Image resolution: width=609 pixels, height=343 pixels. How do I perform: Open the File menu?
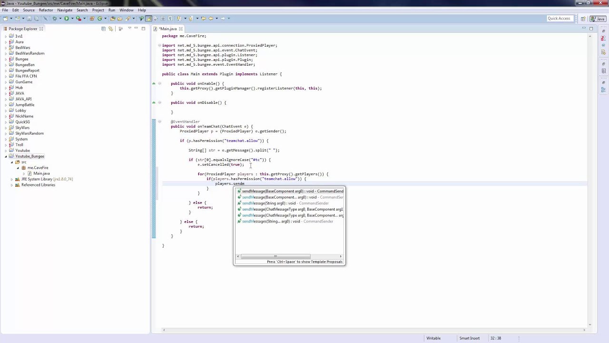coord(5,10)
